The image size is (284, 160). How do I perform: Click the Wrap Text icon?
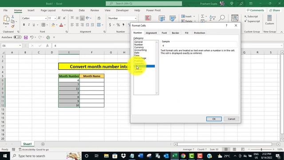pyautogui.click(x=99, y=18)
